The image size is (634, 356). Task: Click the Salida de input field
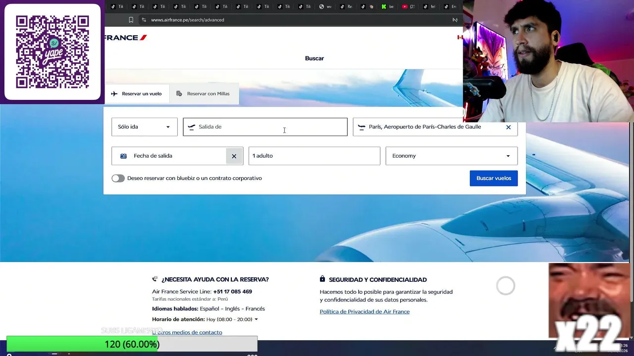click(x=265, y=127)
